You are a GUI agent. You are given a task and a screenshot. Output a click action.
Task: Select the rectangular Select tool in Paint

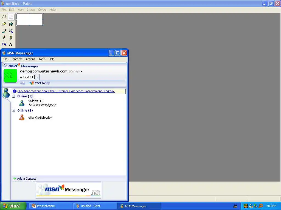(11, 17)
